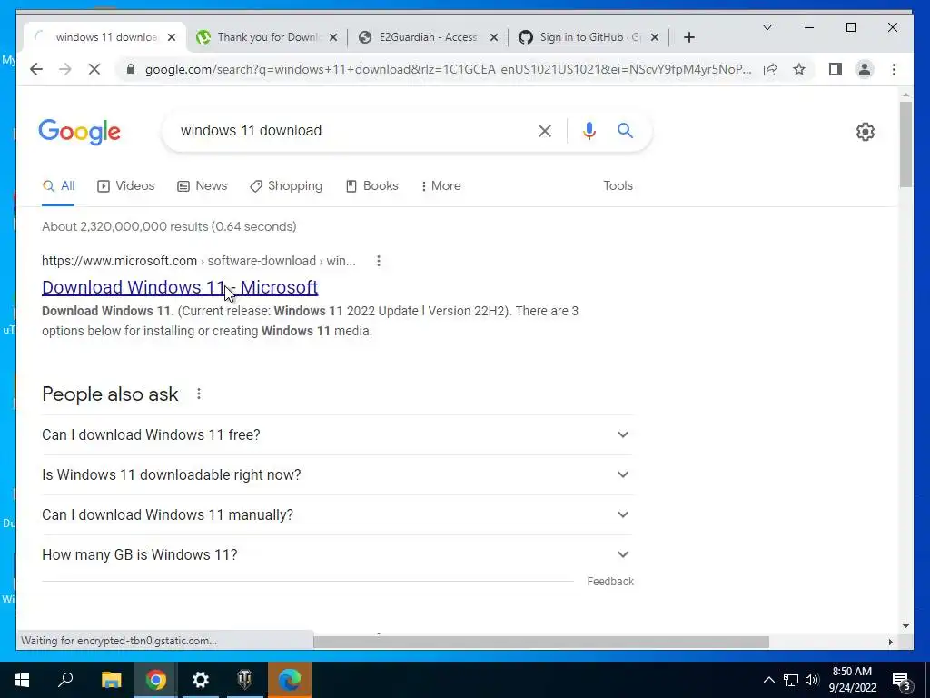Screen dimensions: 930x698
Task: Open options menu for the Microsoft result
Action: point(379,261)
